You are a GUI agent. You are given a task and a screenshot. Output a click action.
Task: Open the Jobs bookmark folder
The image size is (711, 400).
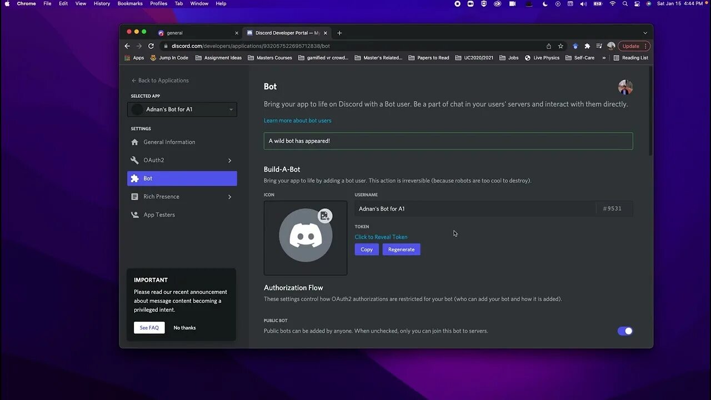509,58
